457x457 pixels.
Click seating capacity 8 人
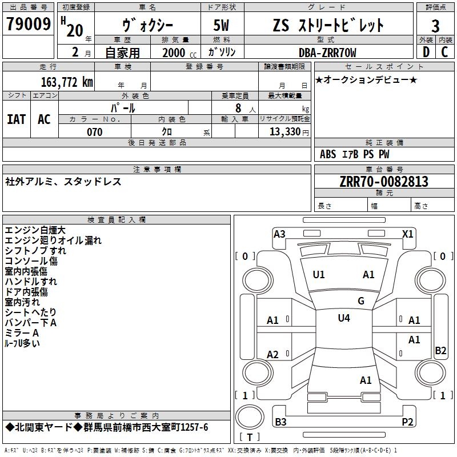tap(246, 108)
